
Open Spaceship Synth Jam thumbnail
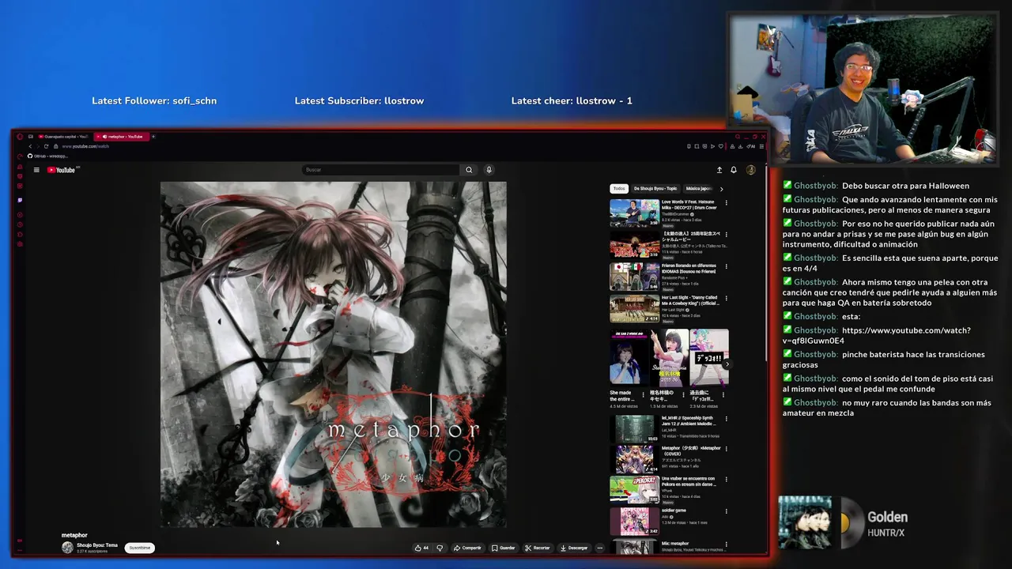pyautogui.click(x=634, y=428)
